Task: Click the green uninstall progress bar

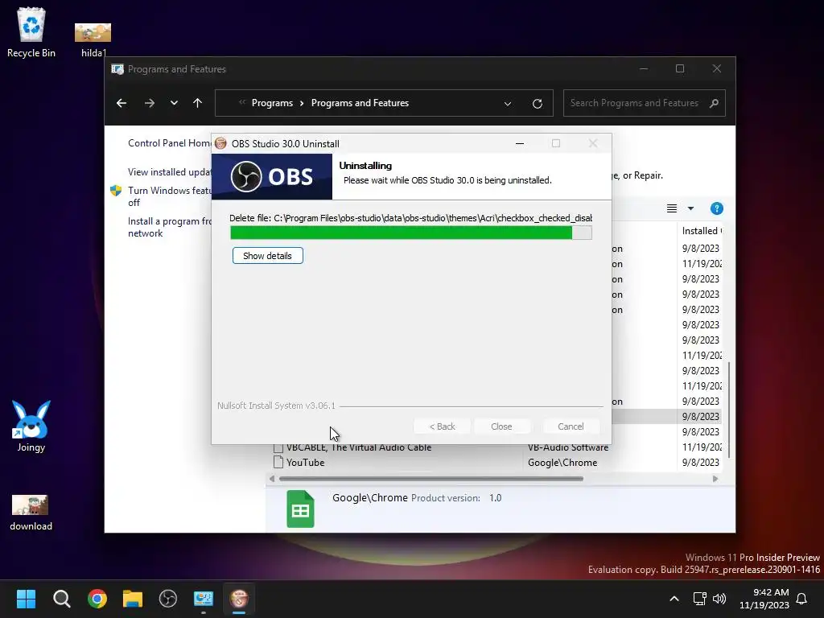Action: click(411, 233)
